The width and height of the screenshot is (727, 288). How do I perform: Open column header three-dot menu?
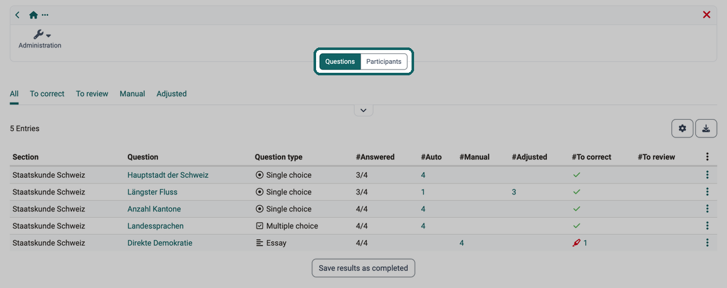click(x=707, y=157)
